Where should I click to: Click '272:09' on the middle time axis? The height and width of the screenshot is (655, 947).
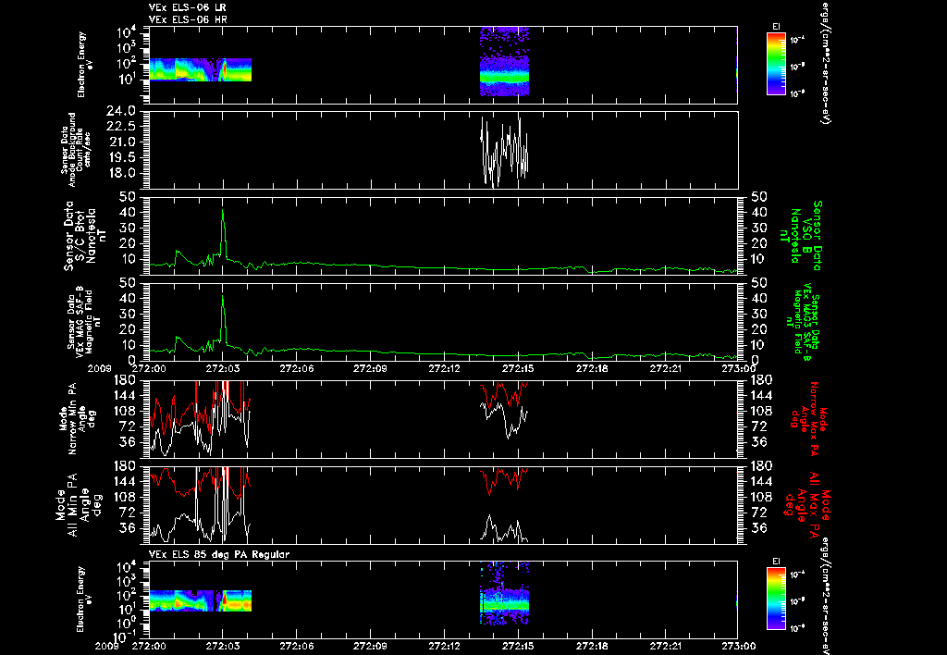(371, 368)
